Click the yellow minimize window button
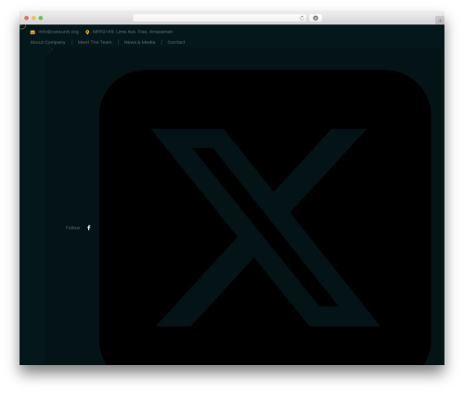This screenshot has height=393, width=464. coord(33,18)
